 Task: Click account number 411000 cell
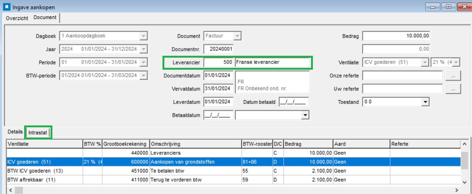pyautogui.click(x=126, y=180)
